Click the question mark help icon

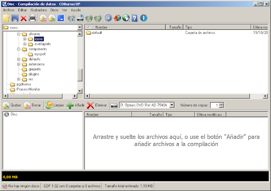click(135, 18)
